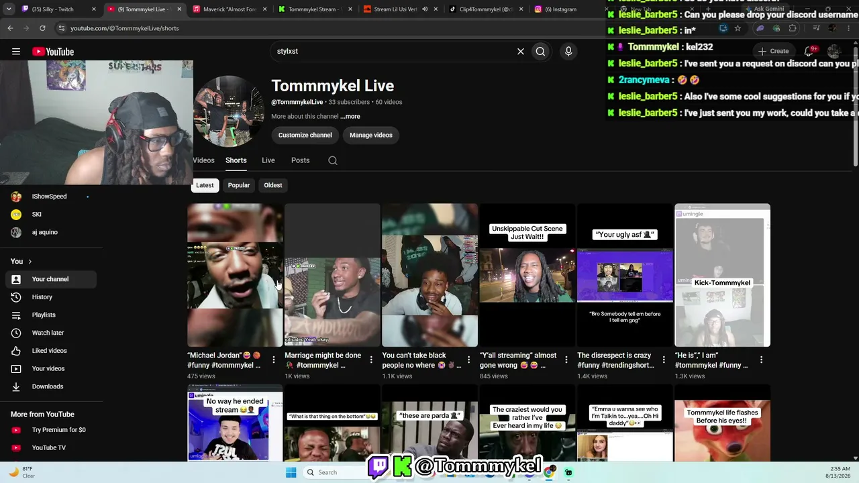Screen dimensions: 859x483
Task: Switch to the channel Posts tab
Action: [x=301, y=160]
